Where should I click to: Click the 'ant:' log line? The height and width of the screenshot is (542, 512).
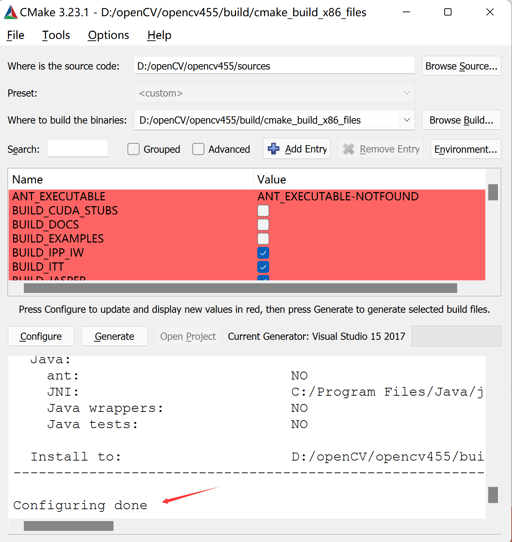(x=63, y=376)
